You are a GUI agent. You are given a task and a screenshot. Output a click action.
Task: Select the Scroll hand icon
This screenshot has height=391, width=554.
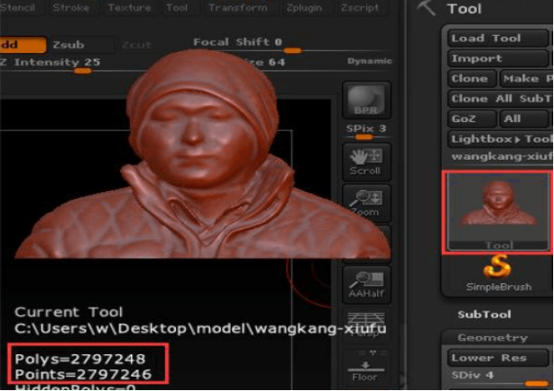click(x=365, y=161)
